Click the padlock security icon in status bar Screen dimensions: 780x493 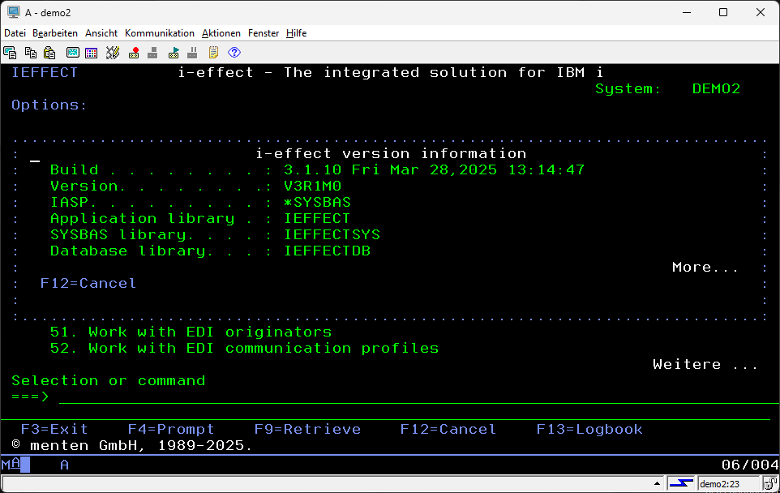(770, 484)
